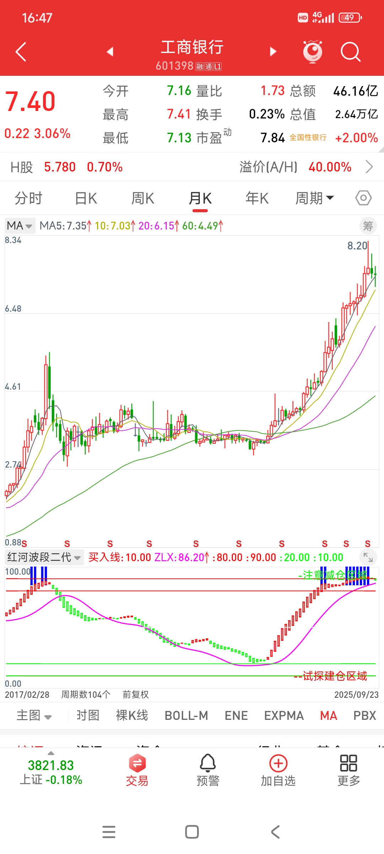Tap the 筹 chip distribution button
Screen dimensions: 384x854
368,226
